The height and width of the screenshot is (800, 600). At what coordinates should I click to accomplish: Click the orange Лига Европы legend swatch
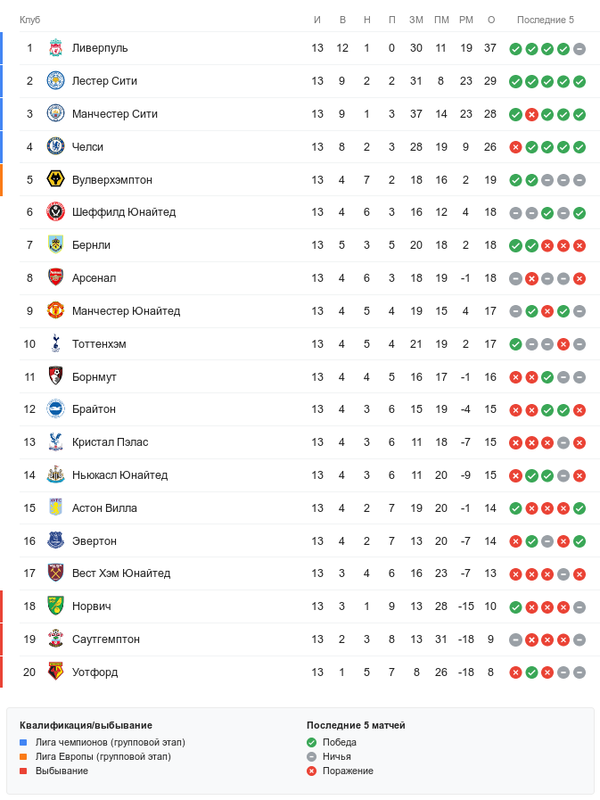tap(24, 756)
